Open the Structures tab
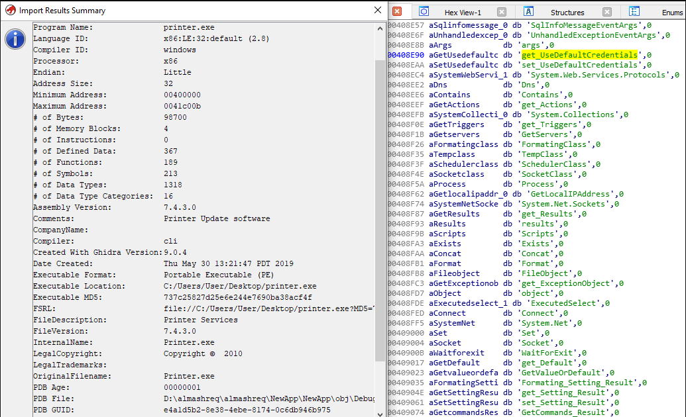The image size is (686, 417). 567,13
